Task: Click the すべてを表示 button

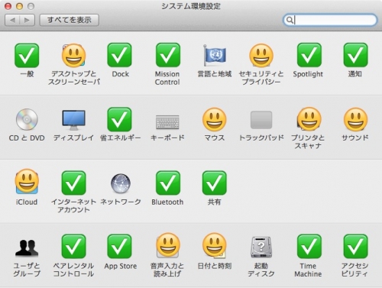Action: (x=70, y=20)
